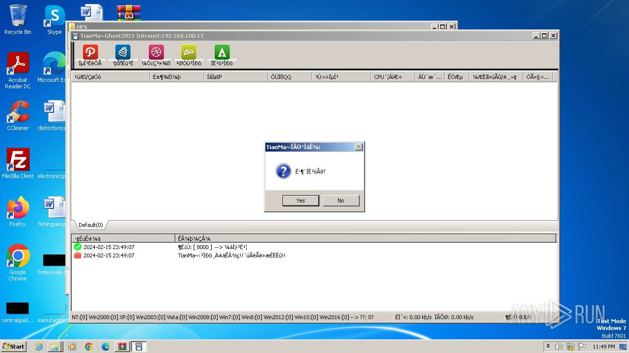Minimize the TianMa Ghost2021 window
629x353 pixels.
click(536, 36)
